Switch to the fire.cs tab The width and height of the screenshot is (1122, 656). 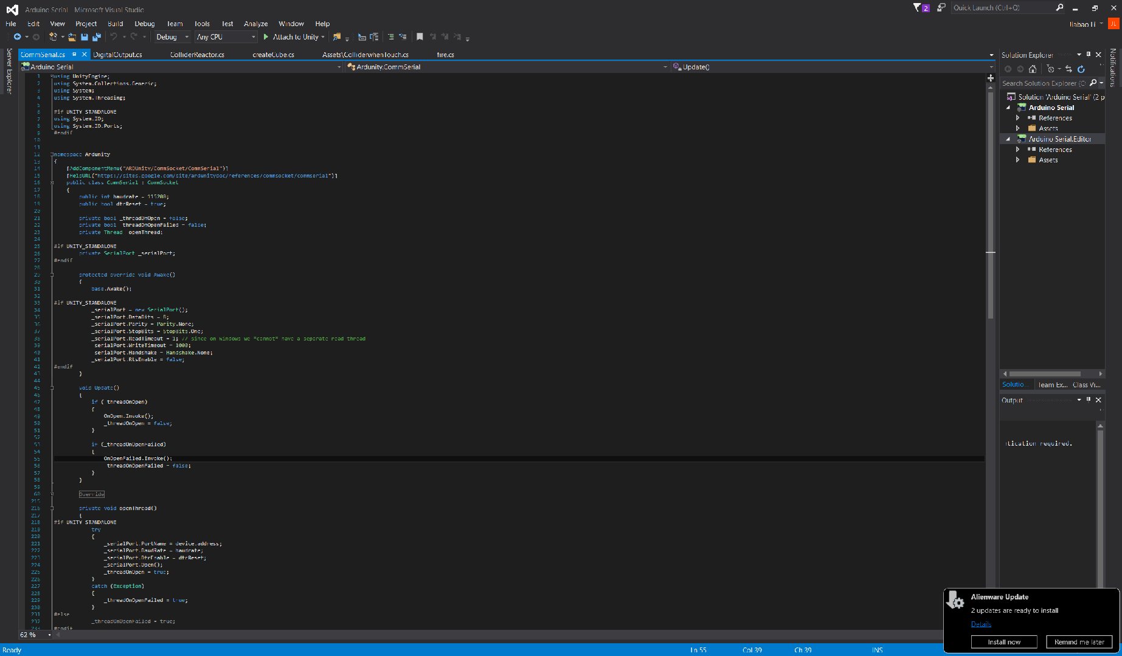(x=445, y=55)
